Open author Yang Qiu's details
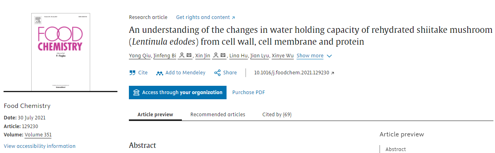Image resolution: width=495 pixels, height=153 pixels. [140, 56]
